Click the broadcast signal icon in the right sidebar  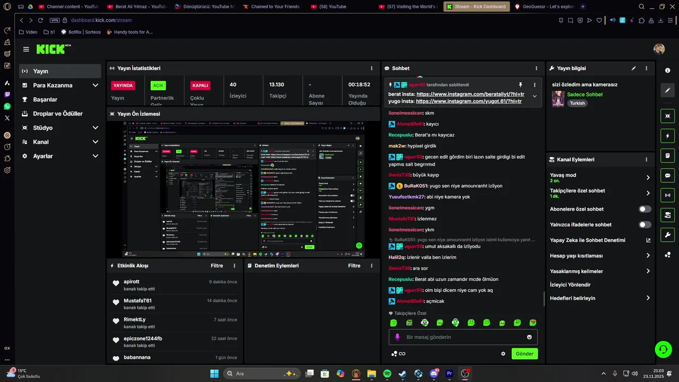[667, 195]
